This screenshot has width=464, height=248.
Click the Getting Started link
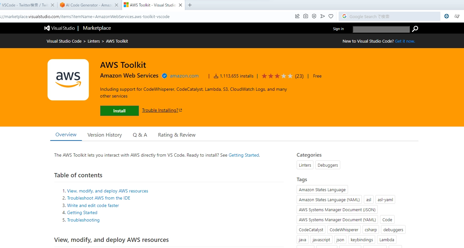point(244,155)
